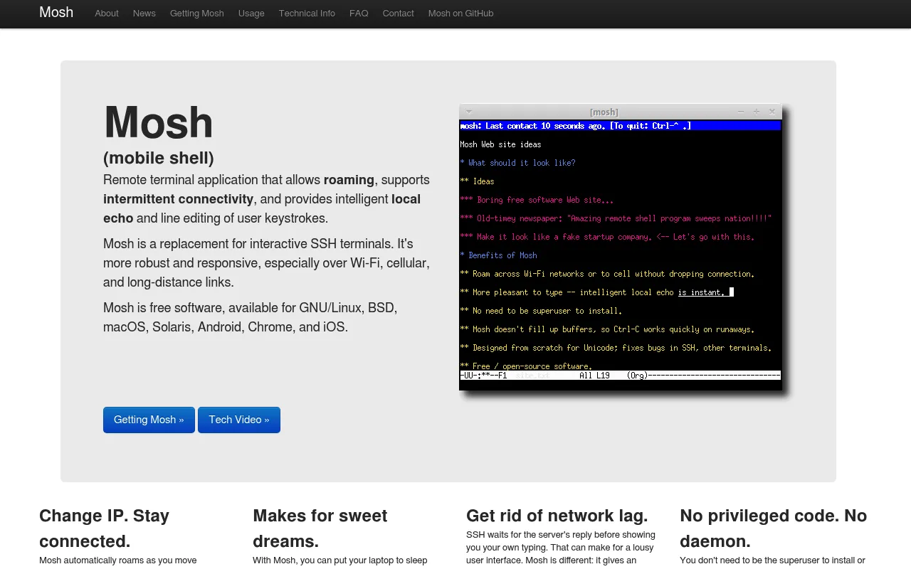Image resolution: width=911 pixels, height=569 pixels.
Task: Click the blue Getting Mosh » button
Action: point(149,420)
